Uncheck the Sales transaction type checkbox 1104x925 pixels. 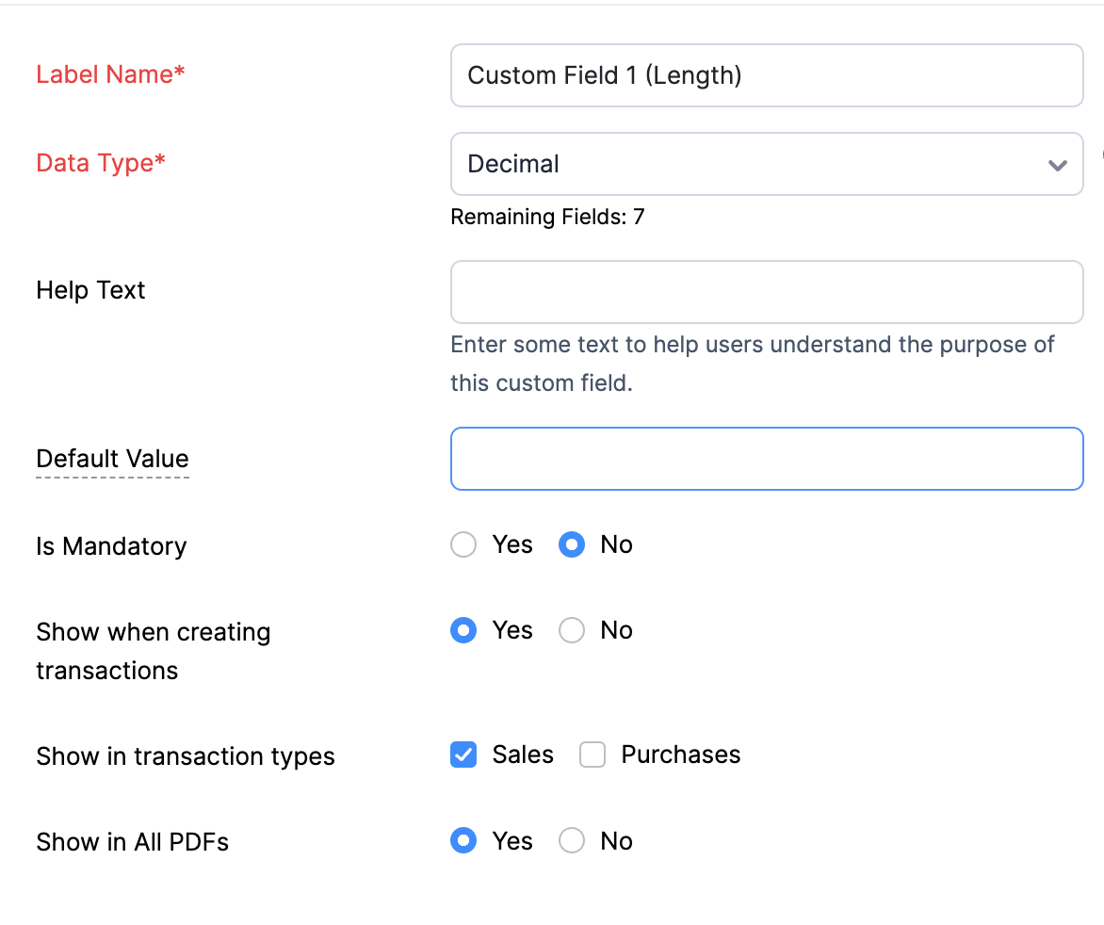coord(463,755)
